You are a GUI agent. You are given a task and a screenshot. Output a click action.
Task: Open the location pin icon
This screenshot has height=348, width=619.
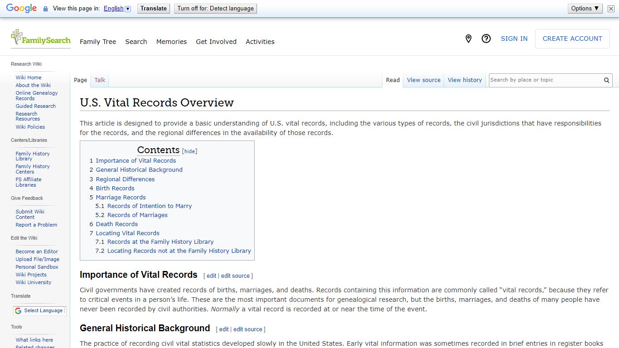pos(469,39)
